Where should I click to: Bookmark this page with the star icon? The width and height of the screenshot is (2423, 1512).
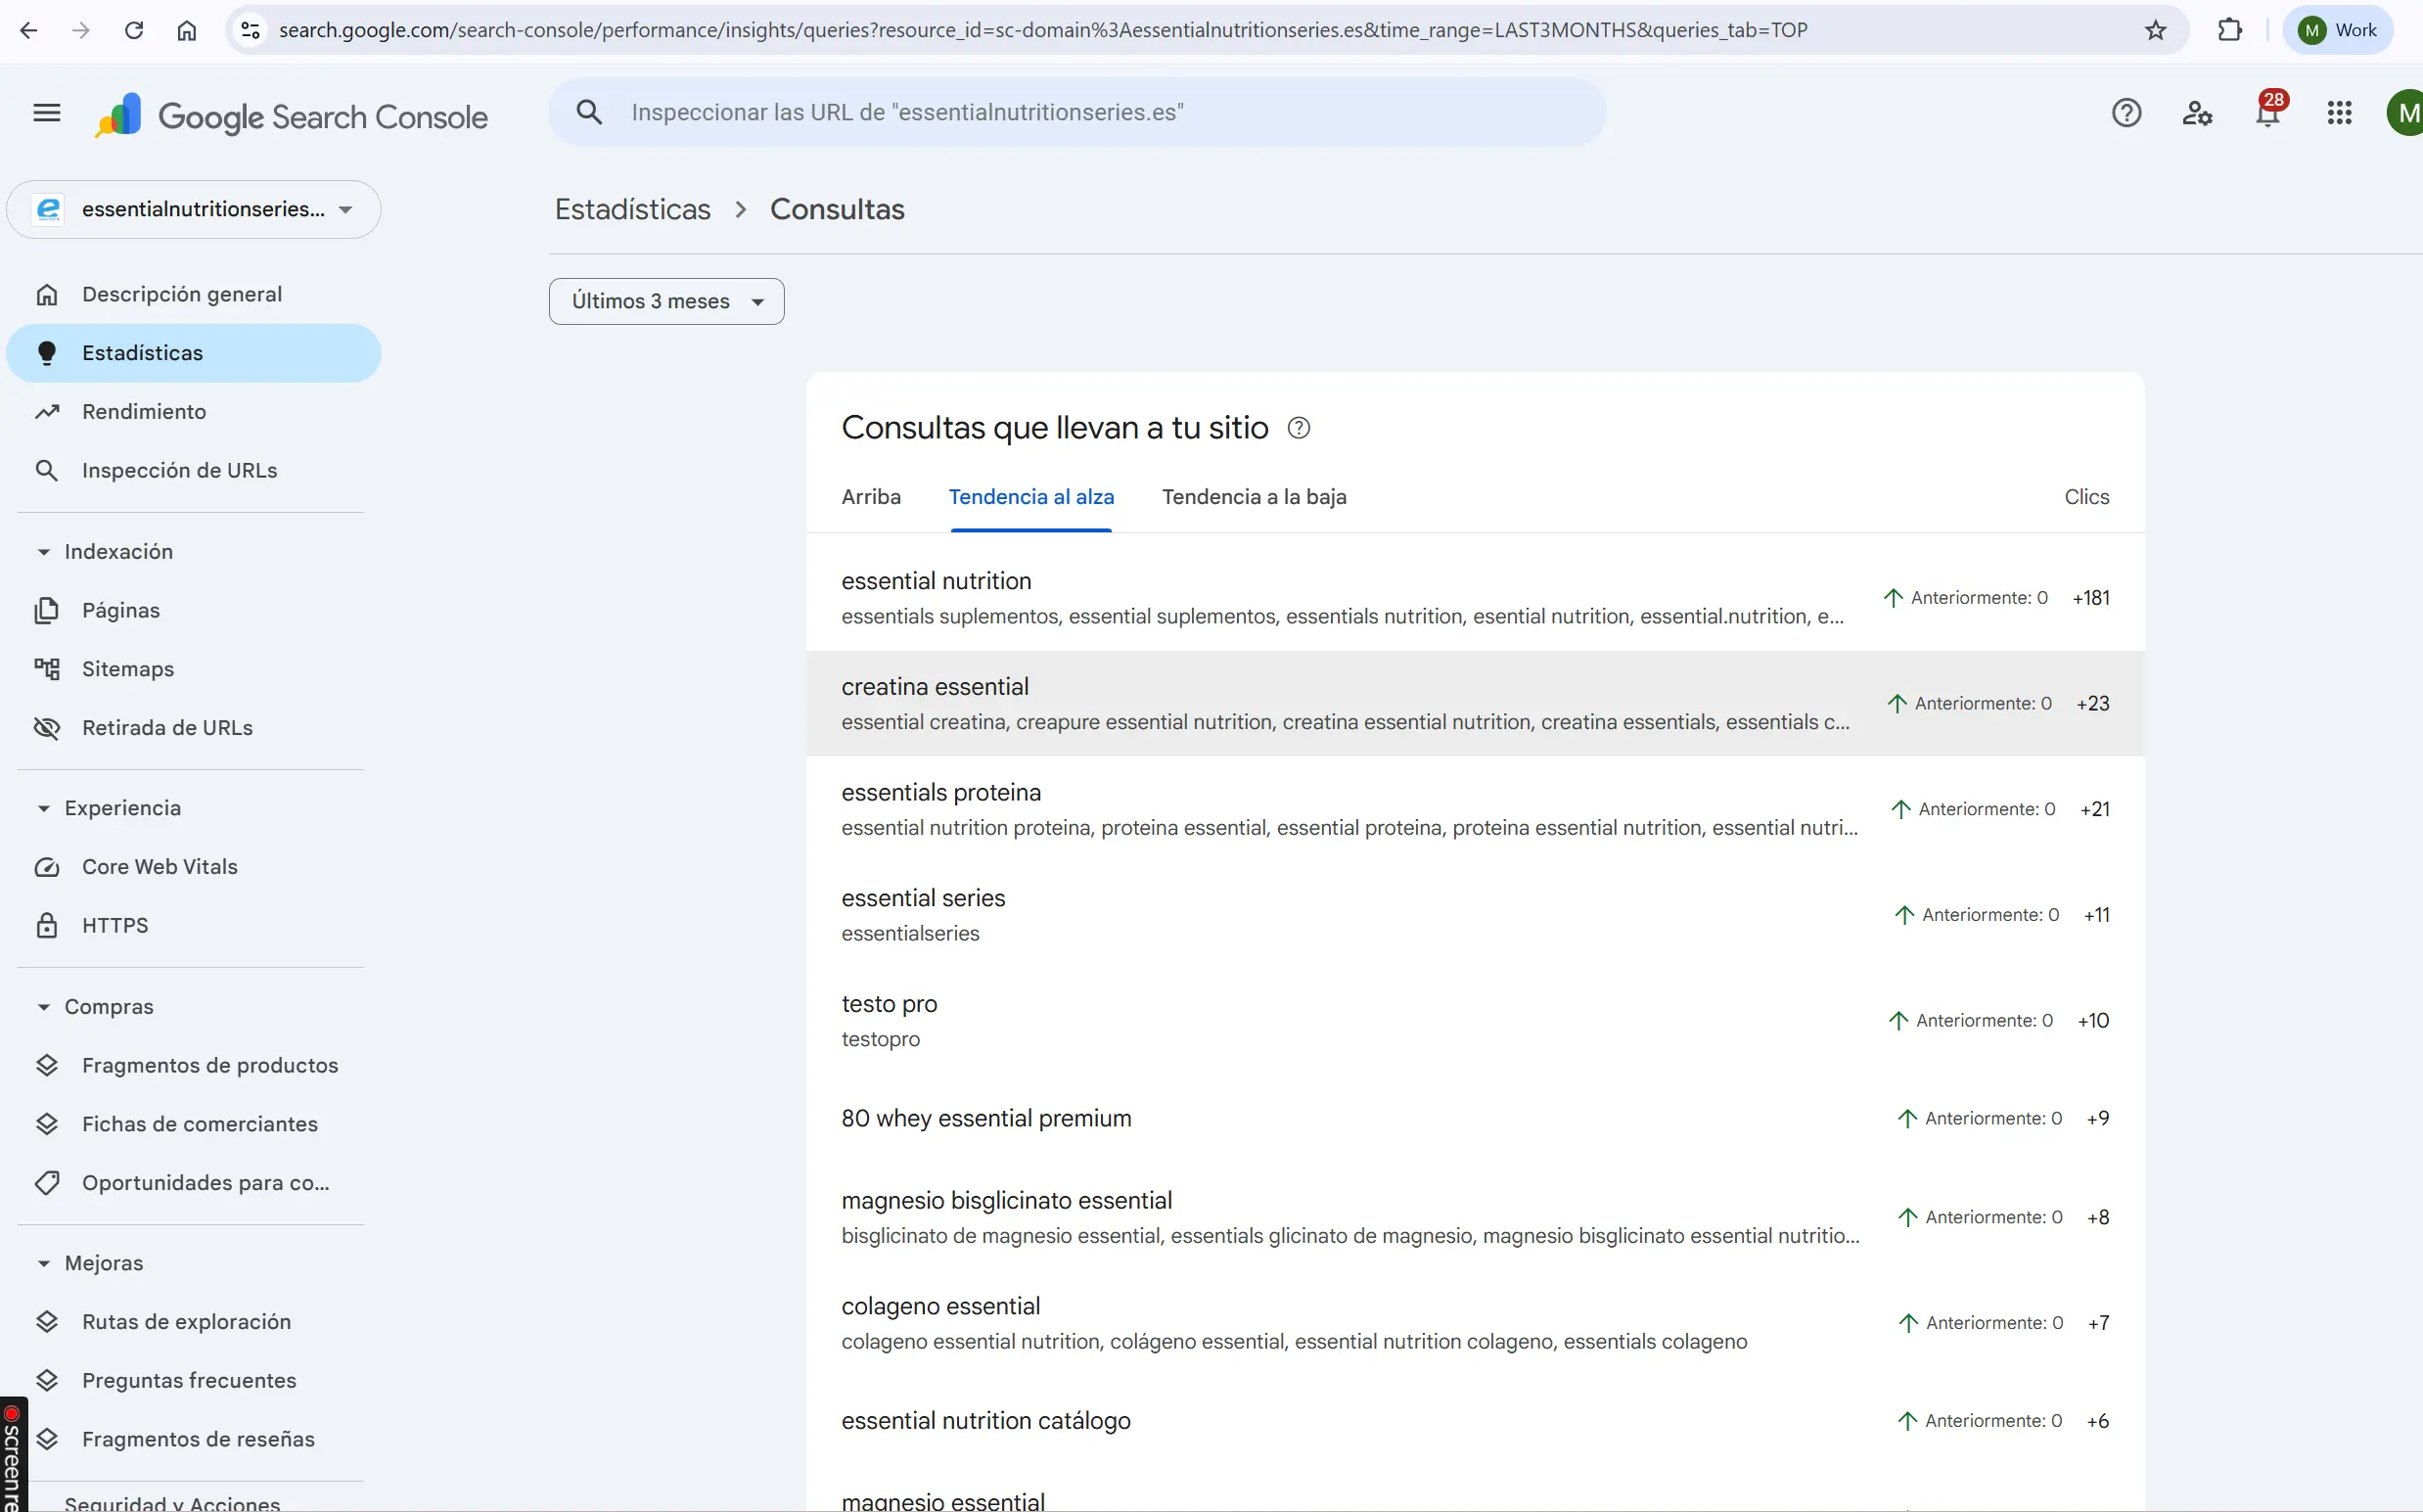click(2155, 30)
